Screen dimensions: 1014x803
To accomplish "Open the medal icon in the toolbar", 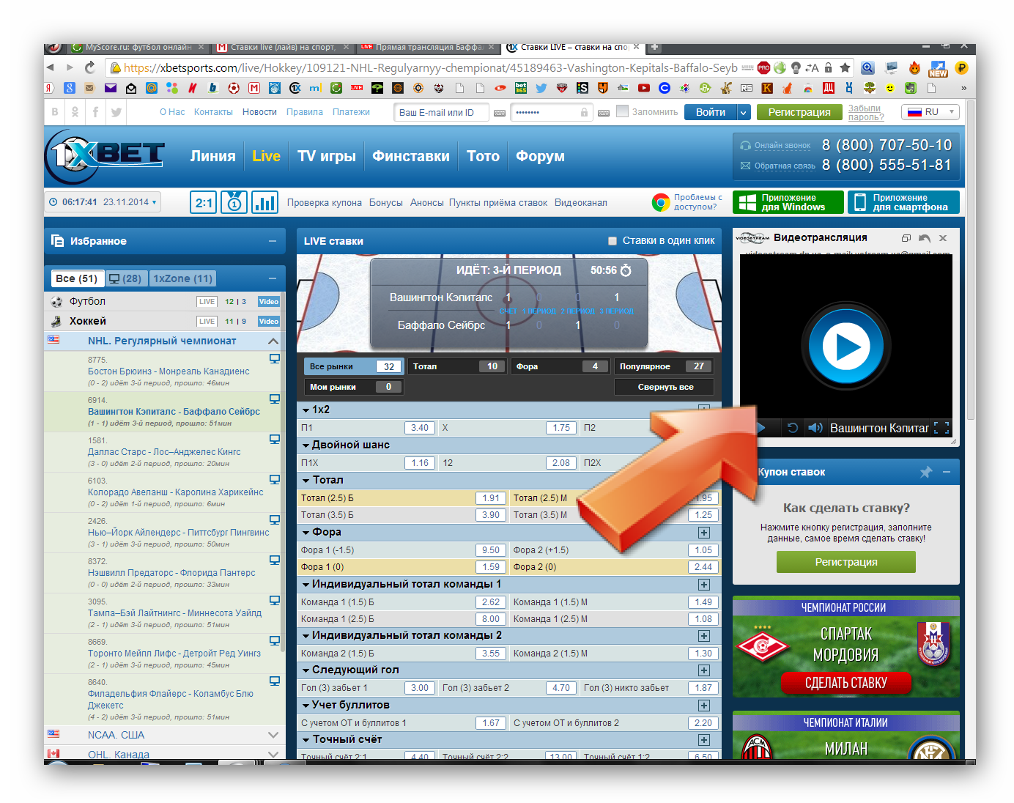I will tap(234, 202).
